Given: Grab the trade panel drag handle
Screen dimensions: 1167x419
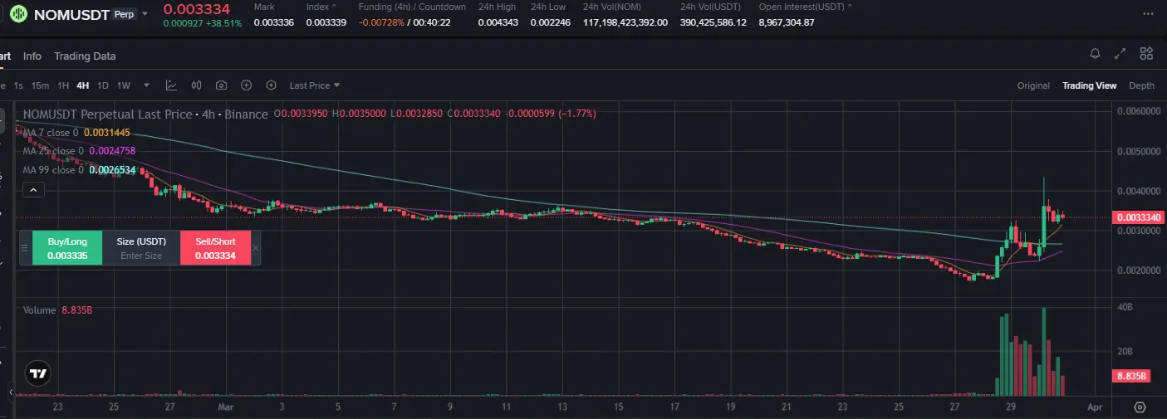Looking at the screenshot, I should click(x=25, y=248).
